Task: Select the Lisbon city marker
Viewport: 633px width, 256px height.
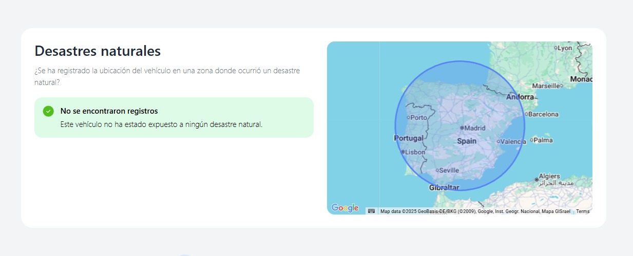Action: coord(403,152)
